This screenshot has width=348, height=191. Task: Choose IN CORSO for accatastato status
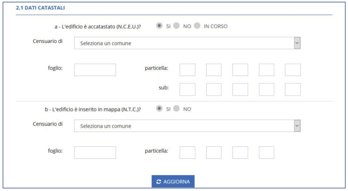click(197, 26)
